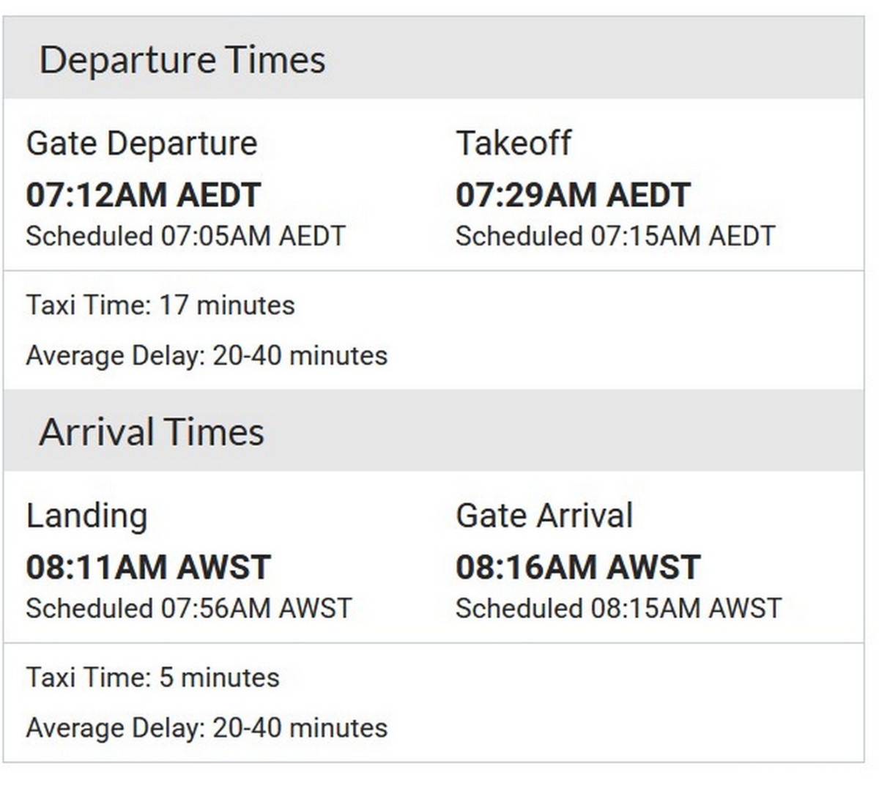Click the Takeoff label
The width and height of the screenshot is (879, 794).
[513, 143]
